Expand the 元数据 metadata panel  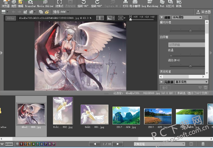tap(162, 82)
